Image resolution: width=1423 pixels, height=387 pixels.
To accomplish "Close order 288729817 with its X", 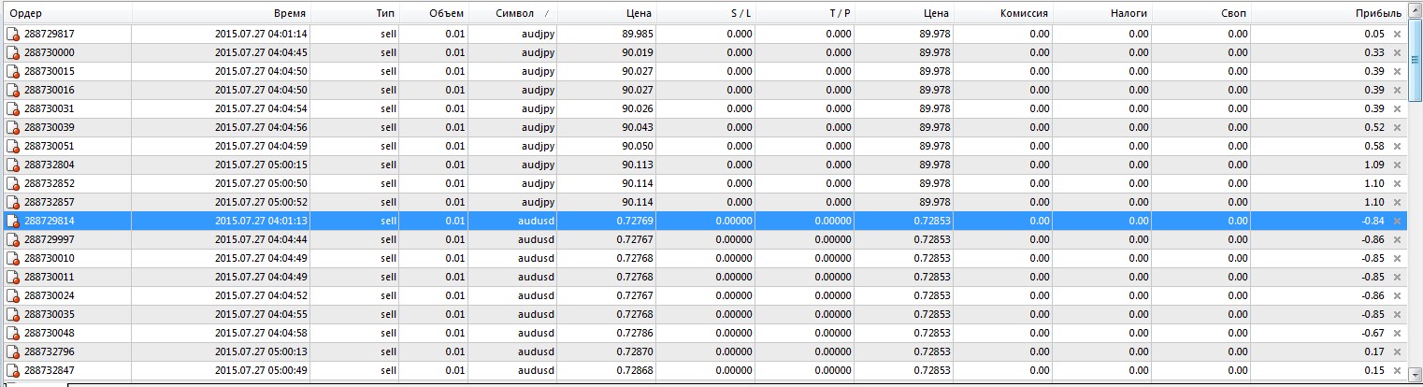I will click(1397, 34).
